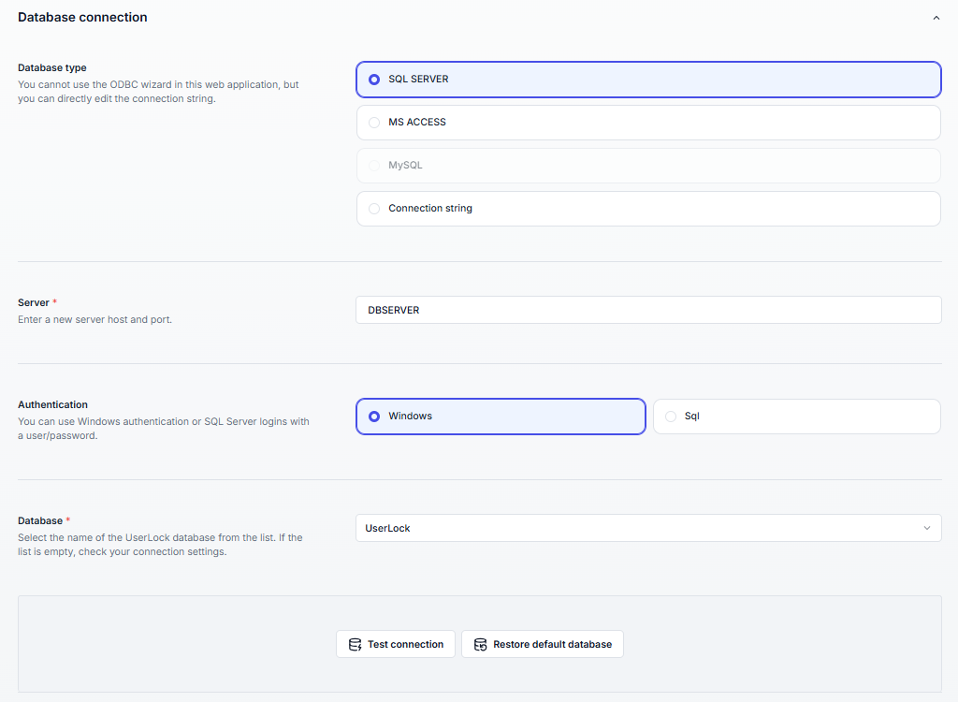Viewport: 958px width, 702px height.
Task: Click the Database type label
Action: coord(52,67)
